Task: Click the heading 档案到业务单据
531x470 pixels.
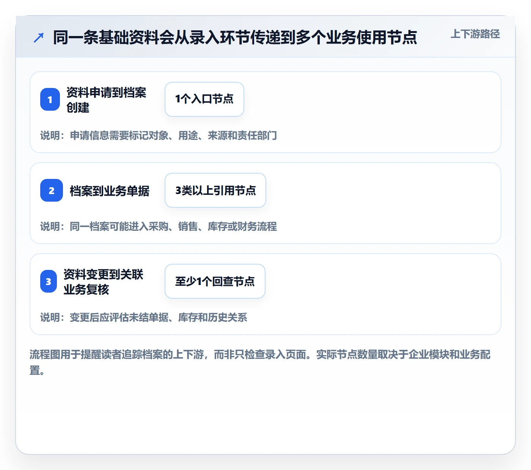Action: pos(110,191)
